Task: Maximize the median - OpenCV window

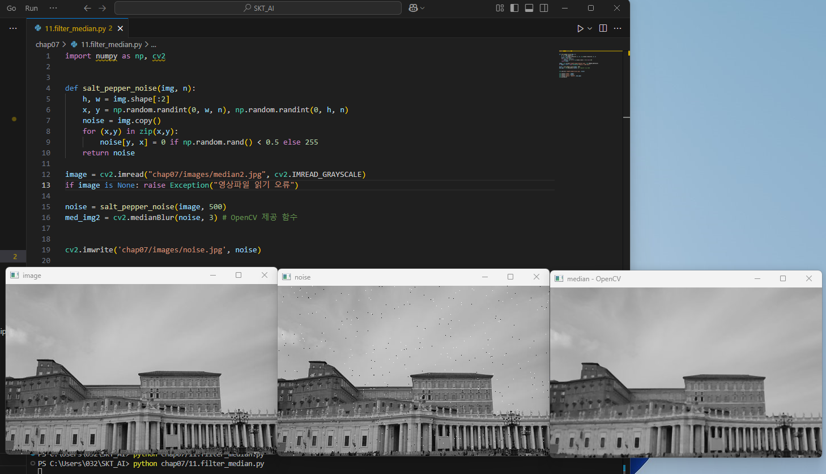Action: (x=783, y=278)
